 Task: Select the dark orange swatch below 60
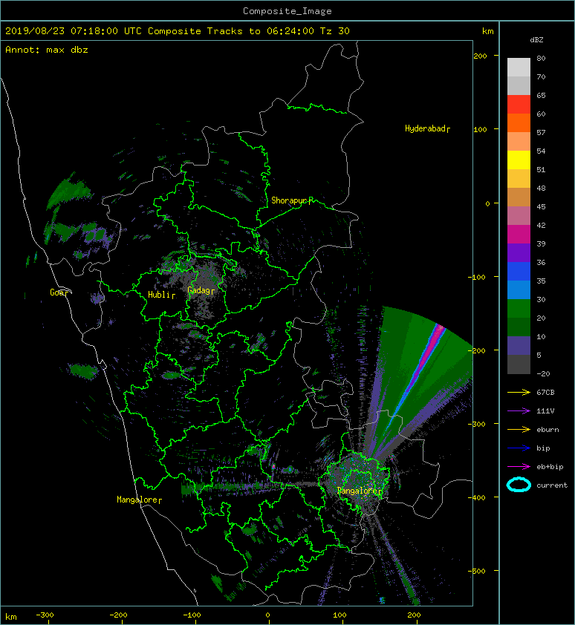[x=519, y=123]
